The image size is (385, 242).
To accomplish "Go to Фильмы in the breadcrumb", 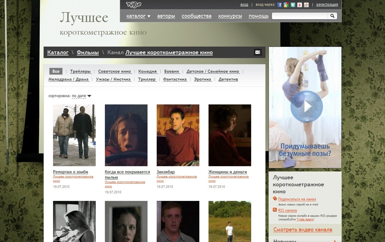I will point(88,52).
